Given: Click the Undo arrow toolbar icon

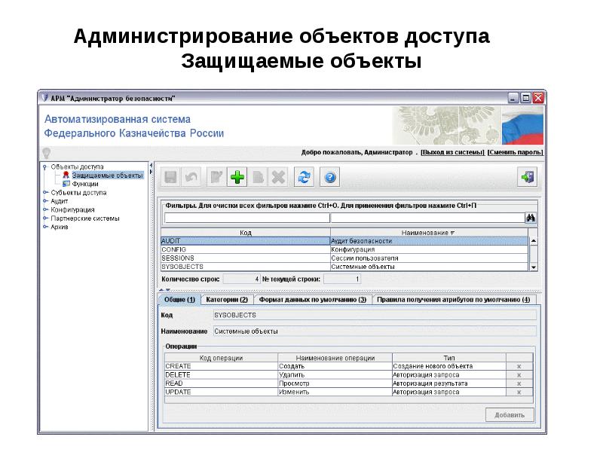Looking at the screenshot, I should click(191, 177).
